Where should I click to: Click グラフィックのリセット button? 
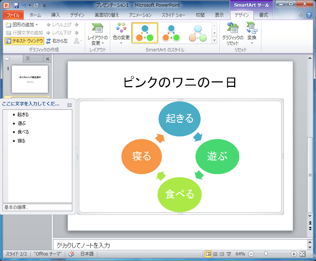click(x=233, y=34)
